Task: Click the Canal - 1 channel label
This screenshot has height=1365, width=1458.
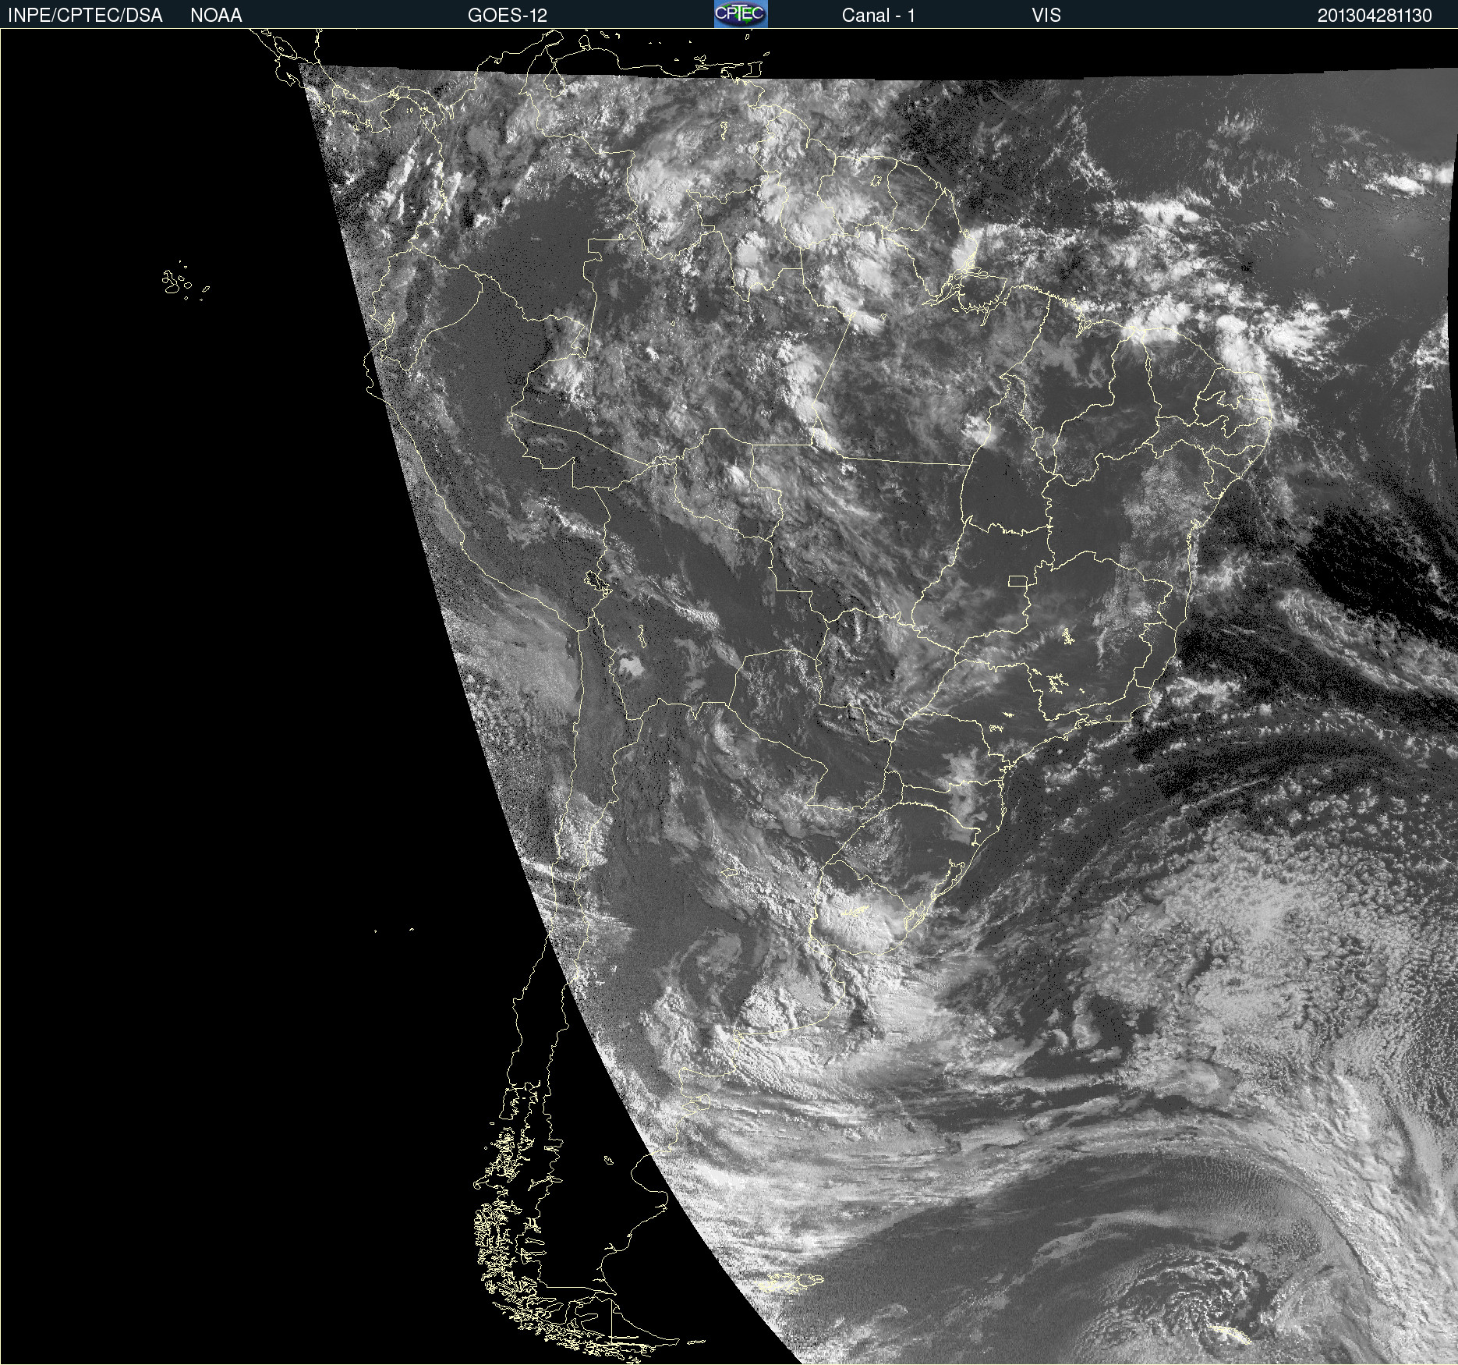Action: (878, 16)
